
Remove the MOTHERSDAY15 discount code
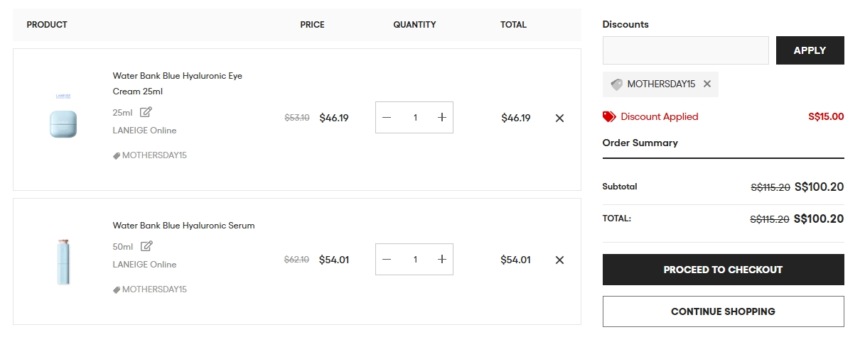tap(707, 84)
